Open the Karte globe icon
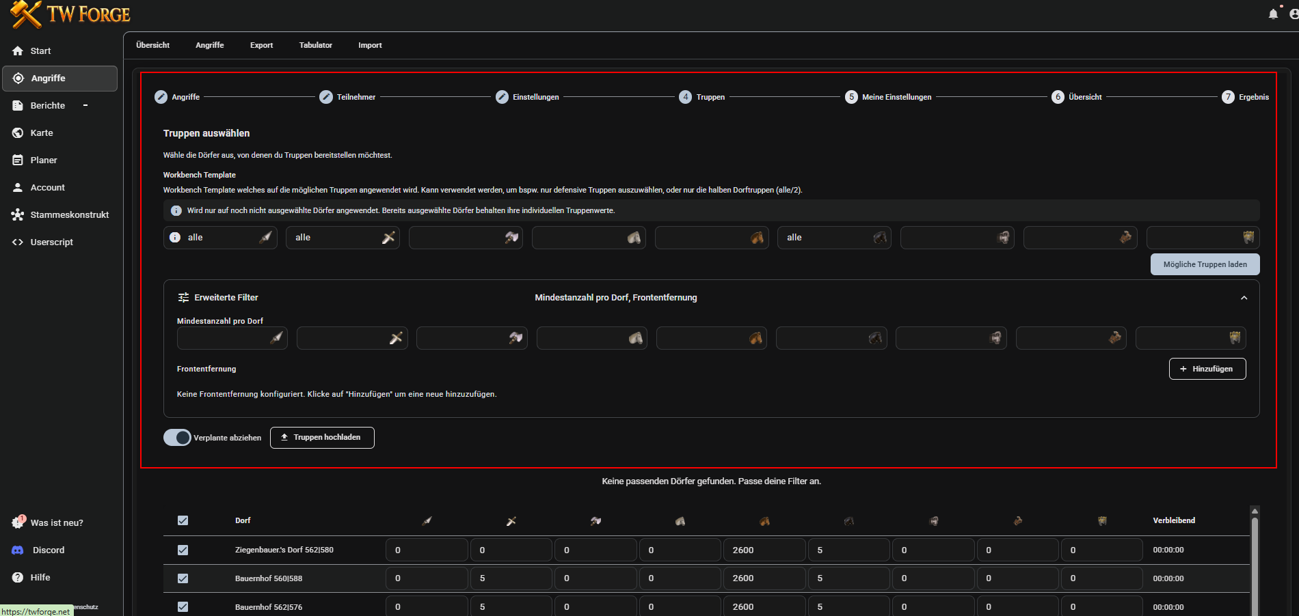This screenshot has width=1299, height=616. pyautogui.click(x=18, y=133)
